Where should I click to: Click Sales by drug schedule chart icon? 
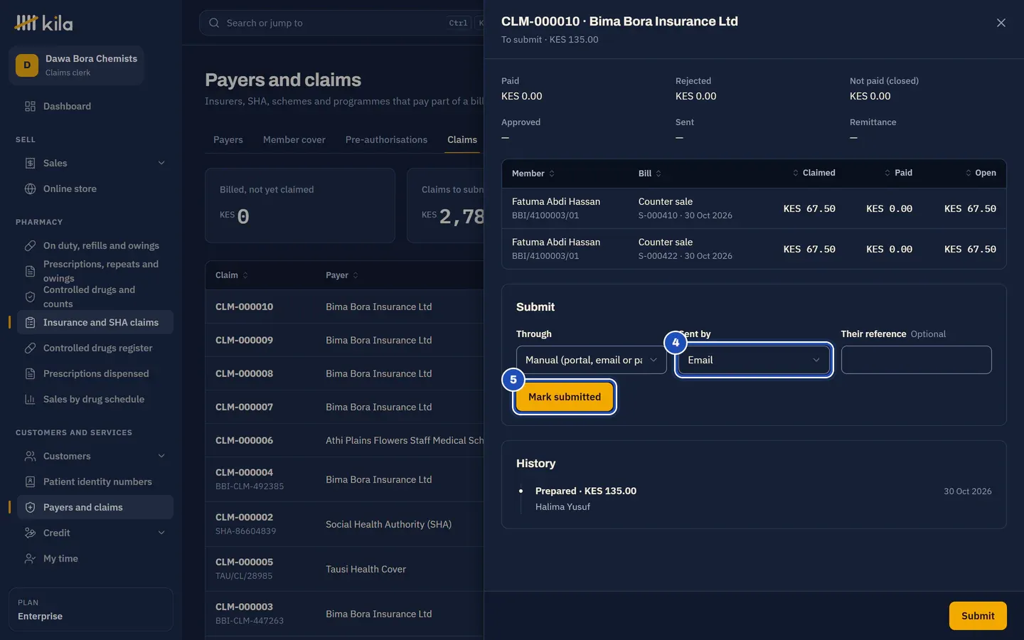[30, 400]
